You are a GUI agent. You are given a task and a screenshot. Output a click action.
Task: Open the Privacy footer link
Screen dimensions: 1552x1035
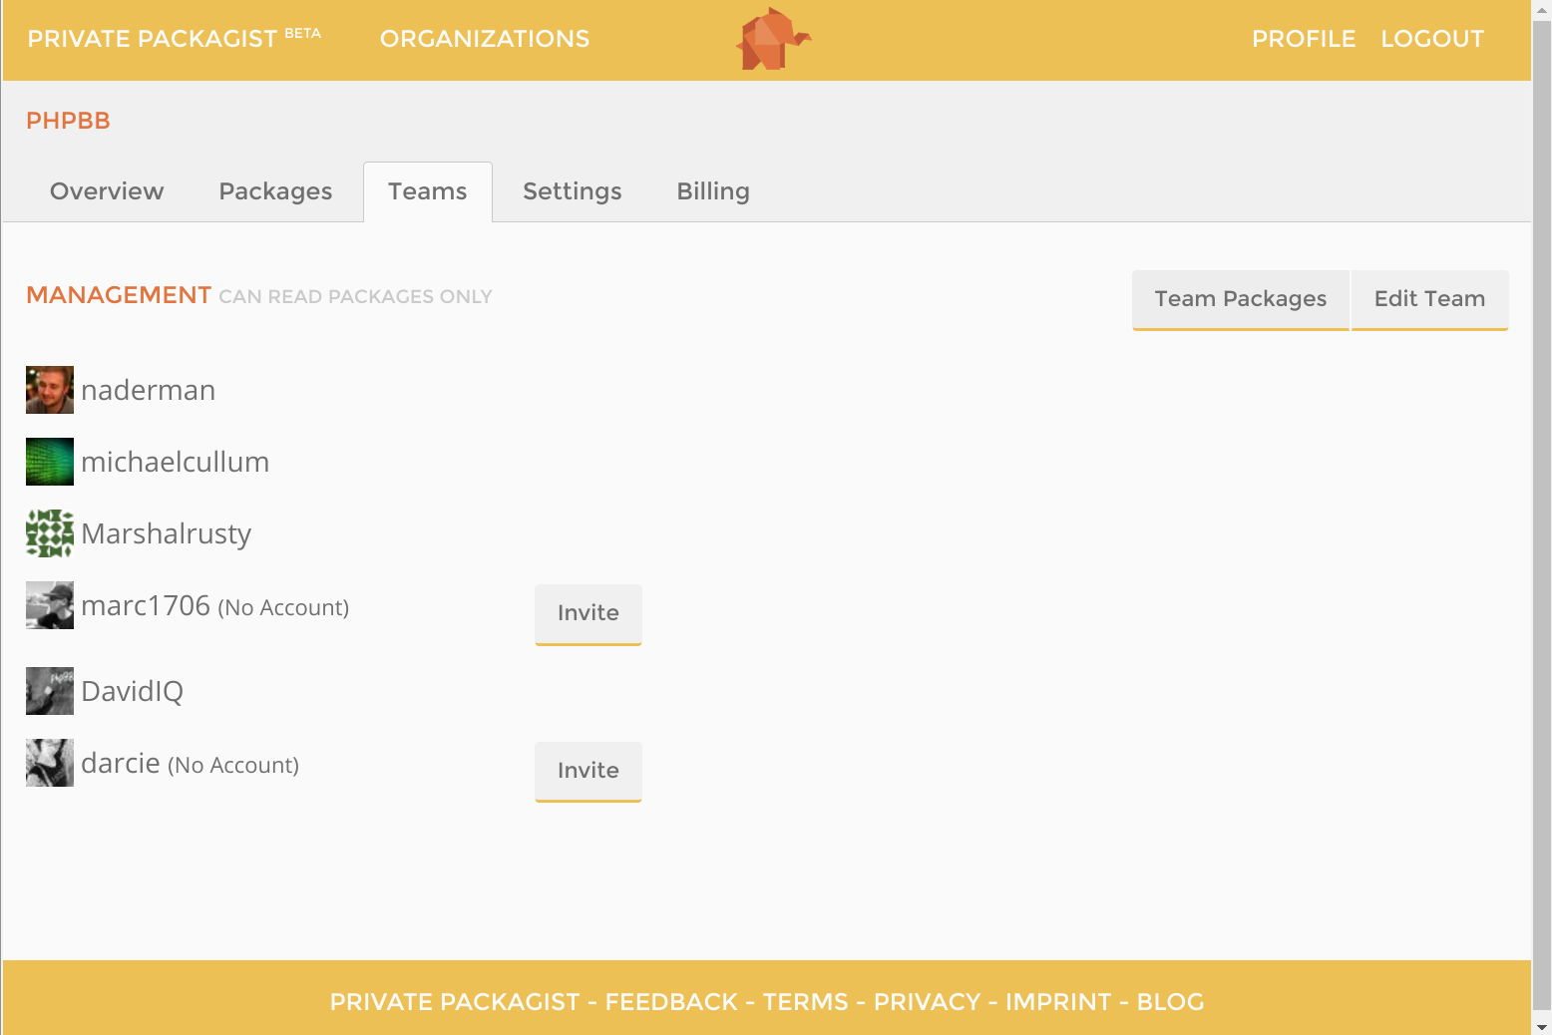928,1002
